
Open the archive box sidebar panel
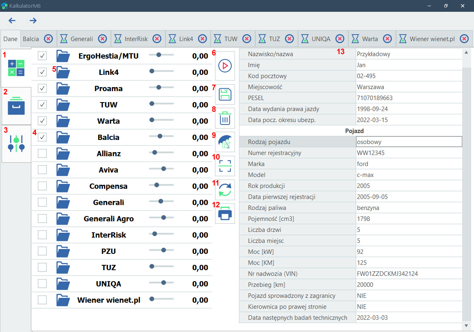(16, 106)
